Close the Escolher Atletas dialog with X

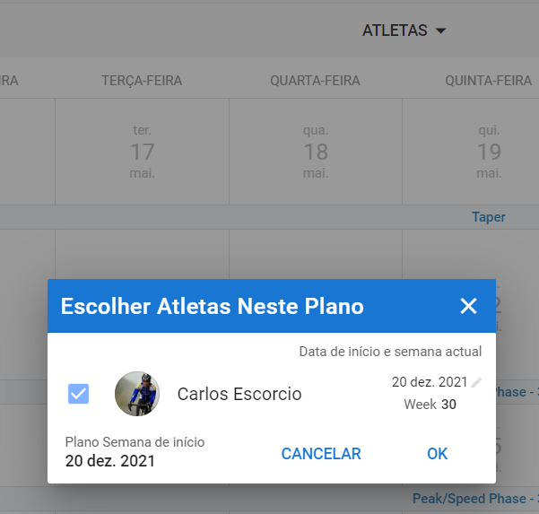pos(468,306)
